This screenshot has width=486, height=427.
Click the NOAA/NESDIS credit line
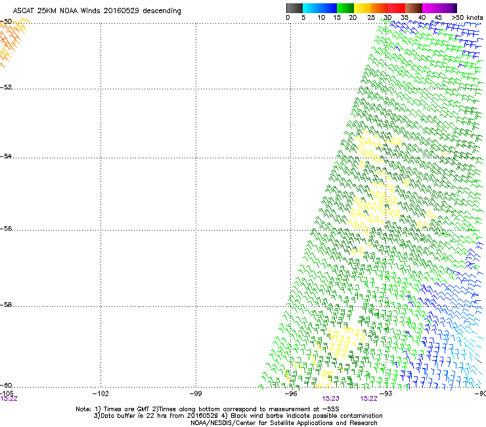[x=284, y=423]
